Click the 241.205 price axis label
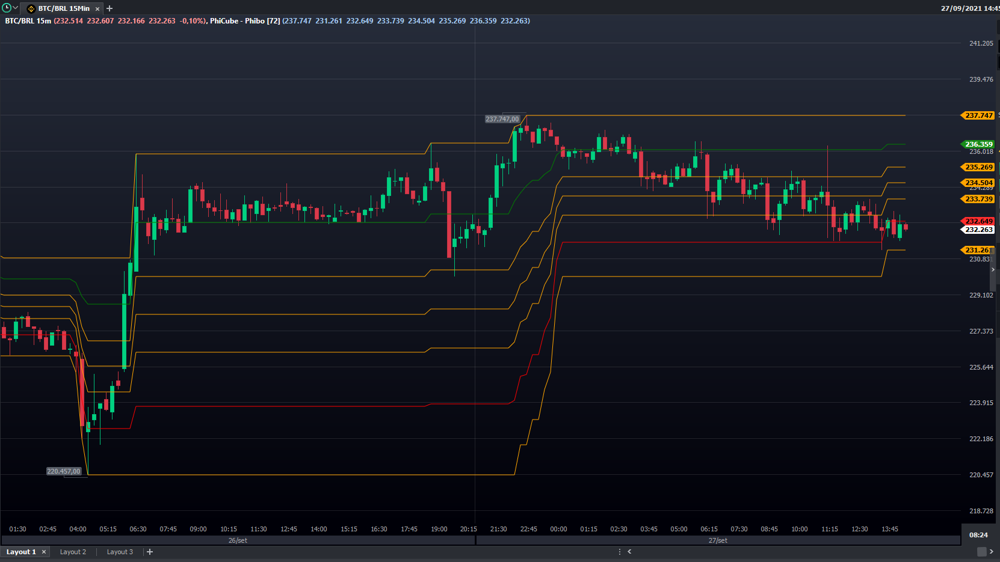 pos(981,43)
